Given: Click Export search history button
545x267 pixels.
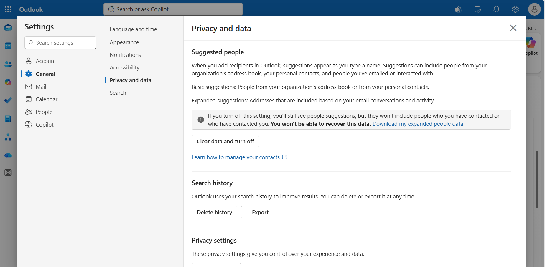Looking at the screenshot, I should tap(260, 212).
